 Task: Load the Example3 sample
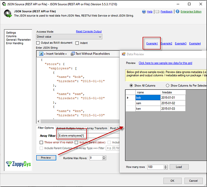point(181,43)
